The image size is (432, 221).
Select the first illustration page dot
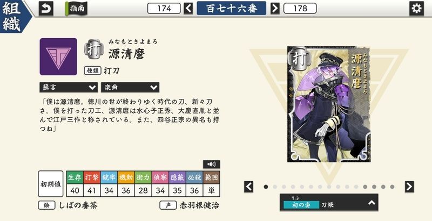click(x=266, y=187)
